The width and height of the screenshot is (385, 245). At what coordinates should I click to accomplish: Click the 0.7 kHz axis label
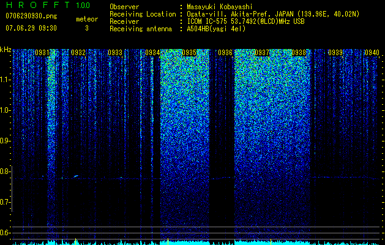(5, 202)
